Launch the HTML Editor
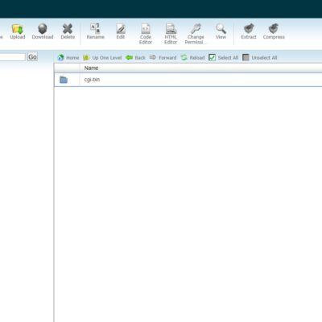Screen dimensions: 322x322 pyautogui.click(x=171, y=29)
